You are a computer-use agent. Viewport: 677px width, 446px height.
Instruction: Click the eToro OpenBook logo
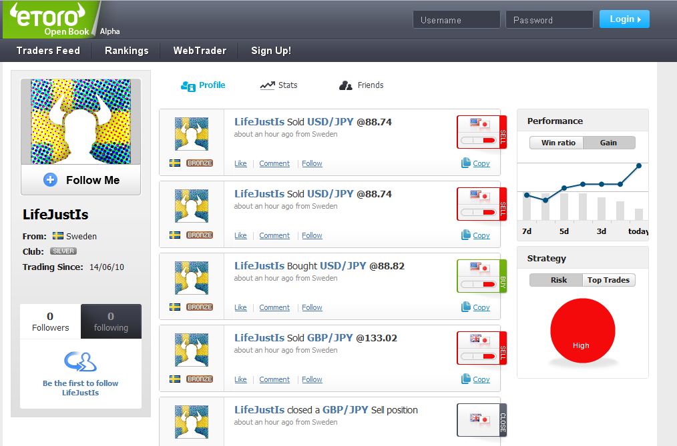pyautogui.click(x=50, y=19)
